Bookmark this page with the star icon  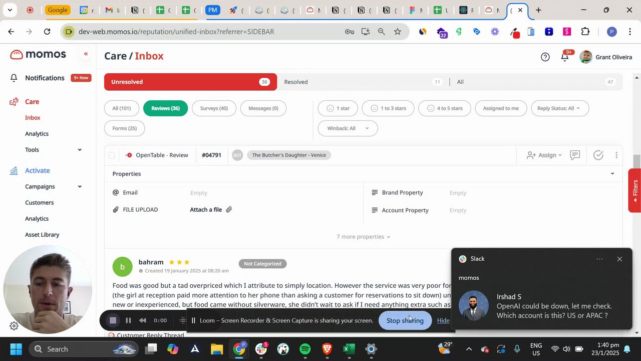[x=398, y=32]
